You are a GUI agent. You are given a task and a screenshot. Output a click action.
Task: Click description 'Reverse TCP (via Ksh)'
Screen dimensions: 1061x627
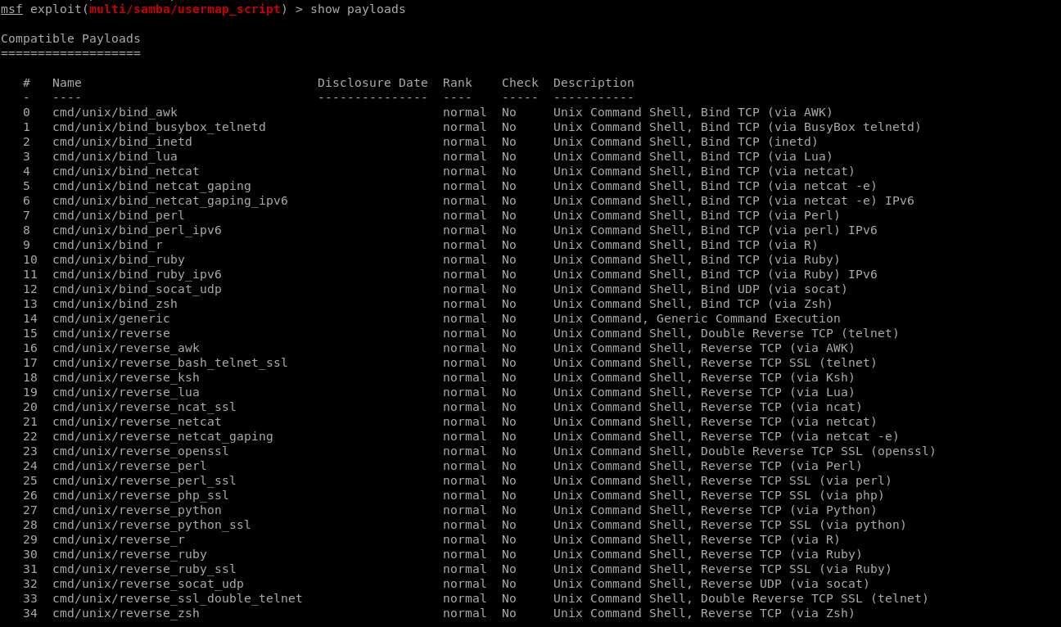pyautogui.click(x=778, y=377)
